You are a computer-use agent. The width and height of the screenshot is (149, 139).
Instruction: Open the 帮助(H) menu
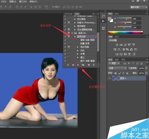point(33,1)
